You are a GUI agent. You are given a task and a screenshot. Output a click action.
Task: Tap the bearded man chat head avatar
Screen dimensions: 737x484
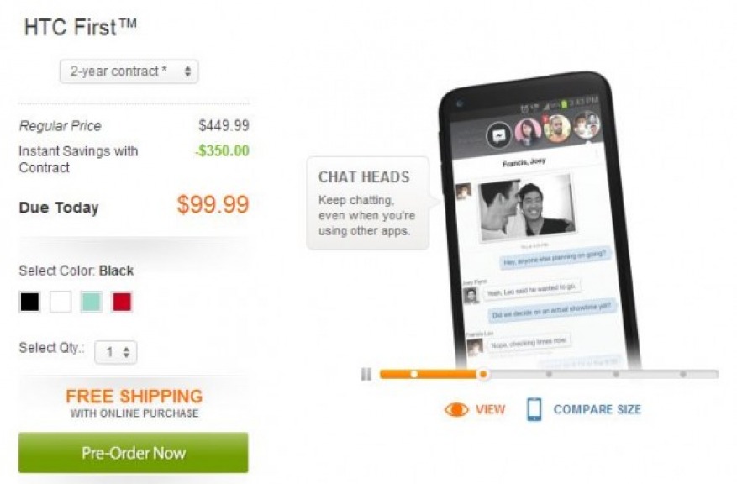tap(557, 128)
